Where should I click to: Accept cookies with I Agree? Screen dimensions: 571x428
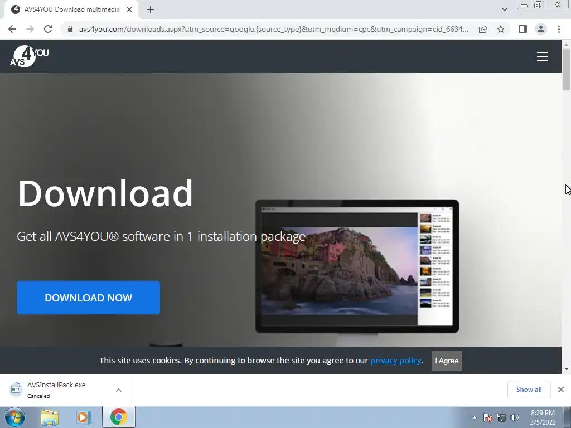click(x=447, y=361)
